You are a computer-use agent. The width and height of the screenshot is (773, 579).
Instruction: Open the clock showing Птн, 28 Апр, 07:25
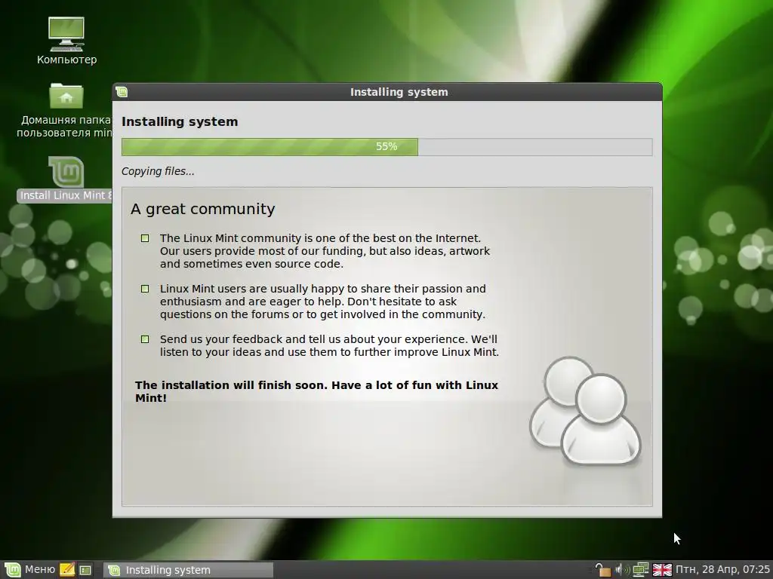pos(722,570)
